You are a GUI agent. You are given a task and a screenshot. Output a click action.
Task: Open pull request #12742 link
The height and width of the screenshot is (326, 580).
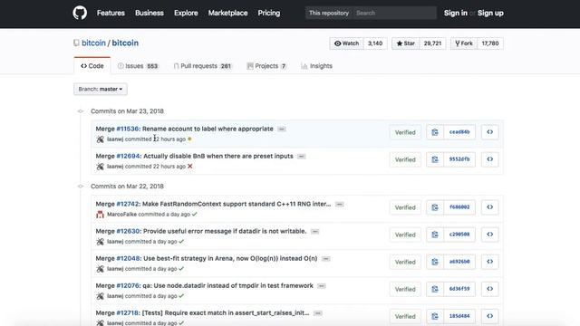(128, 204)
